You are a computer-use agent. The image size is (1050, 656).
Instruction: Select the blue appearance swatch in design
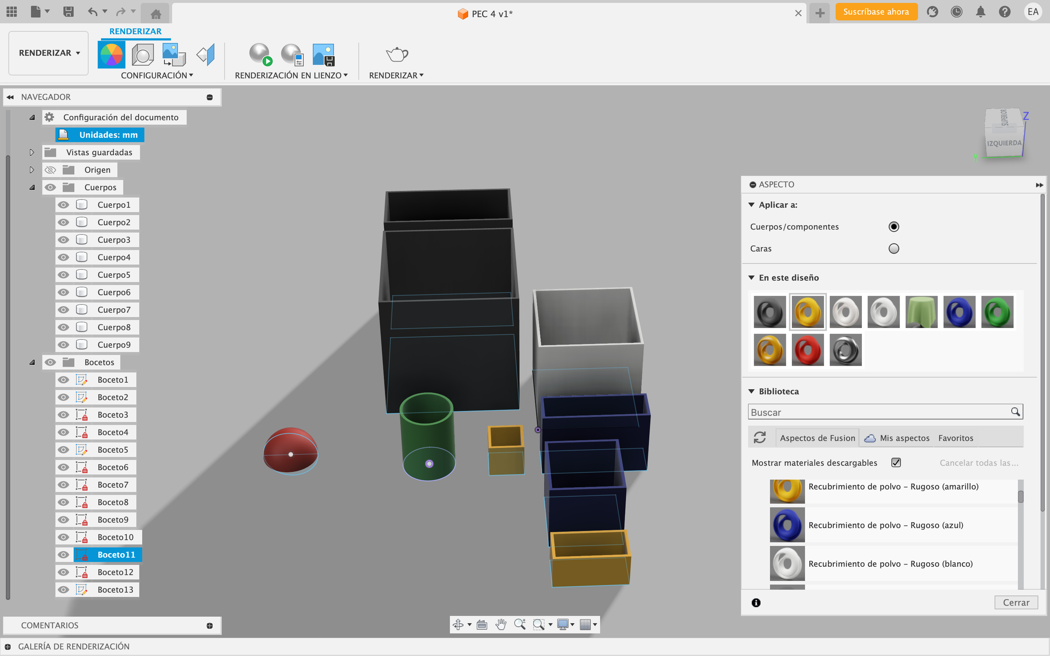pos(959,312)
